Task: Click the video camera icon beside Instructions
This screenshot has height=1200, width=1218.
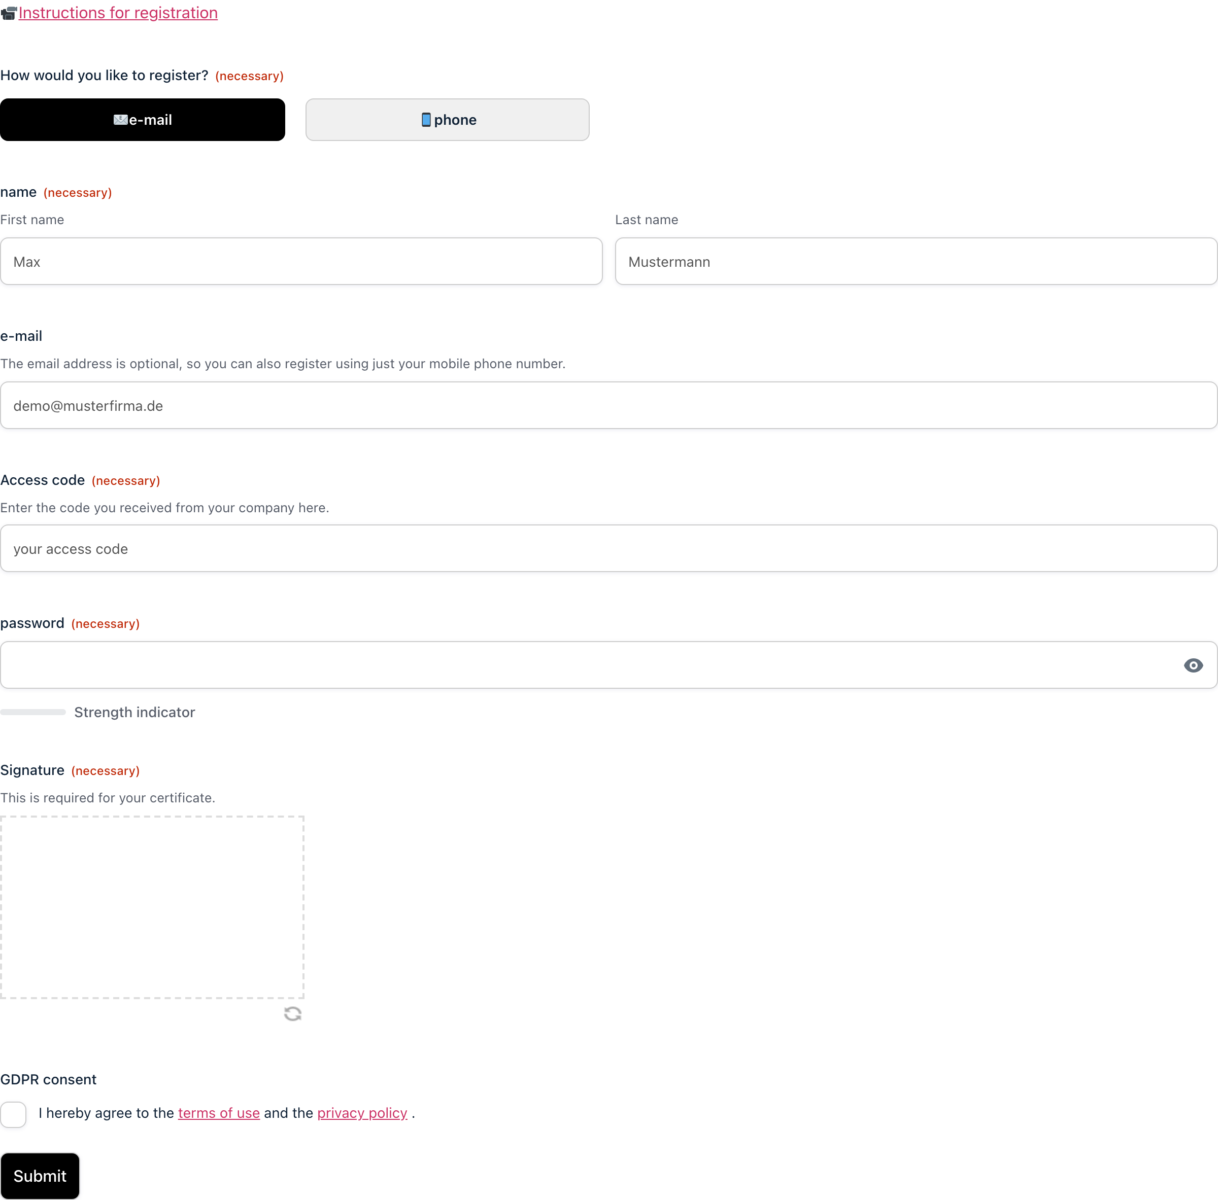Action: point(9,13)
